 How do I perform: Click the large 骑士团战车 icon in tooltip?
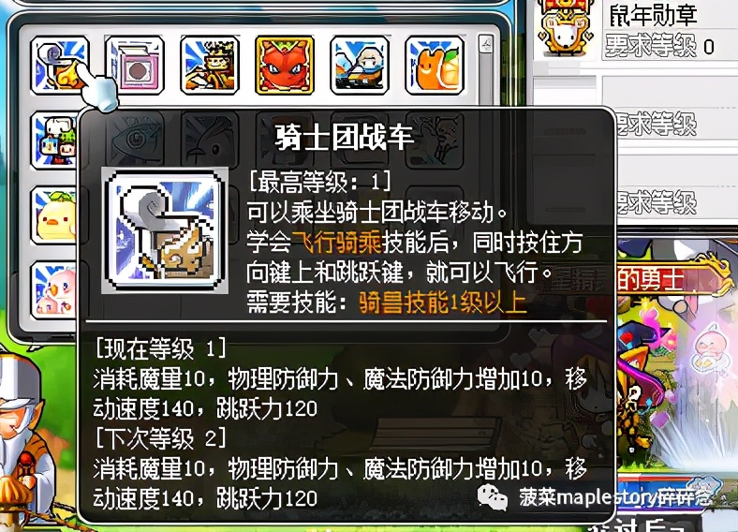(165, 230)
